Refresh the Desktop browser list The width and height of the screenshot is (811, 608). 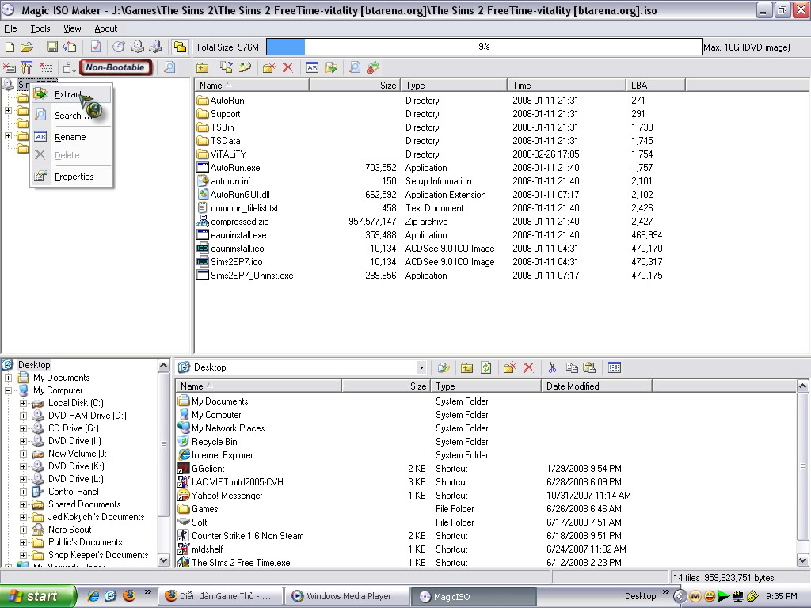[485, 367]
